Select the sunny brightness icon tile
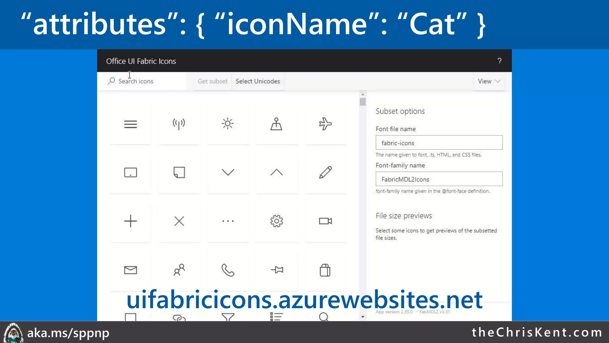This screenshot has height=343, width=609. [228, 124]
